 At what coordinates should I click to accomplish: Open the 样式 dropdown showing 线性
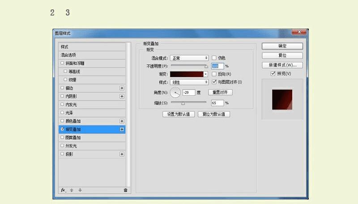(189, 82)
